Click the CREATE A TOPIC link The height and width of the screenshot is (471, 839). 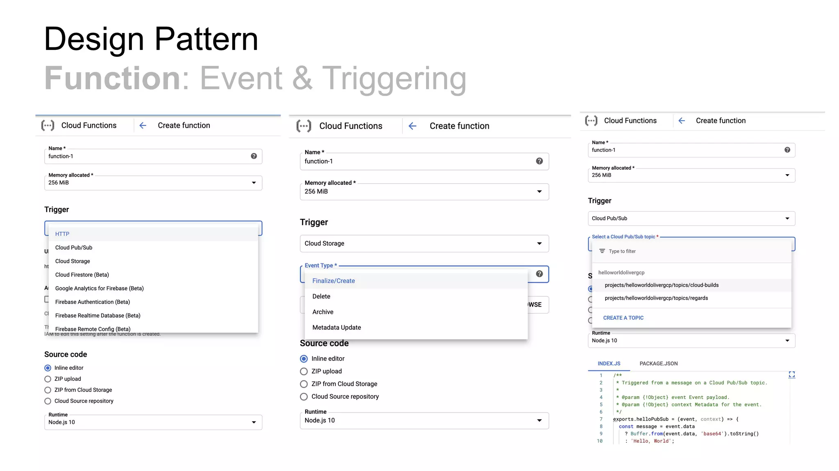tap(623, 318)
